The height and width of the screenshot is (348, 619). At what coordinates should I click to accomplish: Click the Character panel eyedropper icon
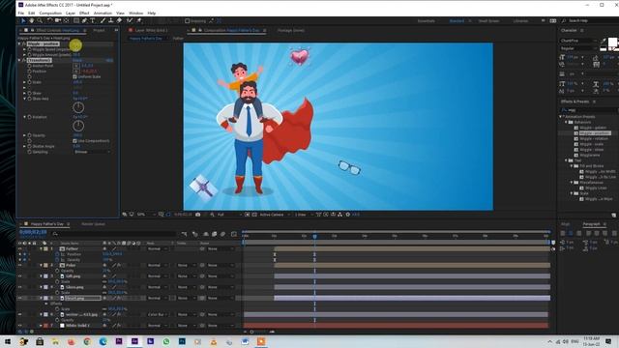click(x=603, y=41)
